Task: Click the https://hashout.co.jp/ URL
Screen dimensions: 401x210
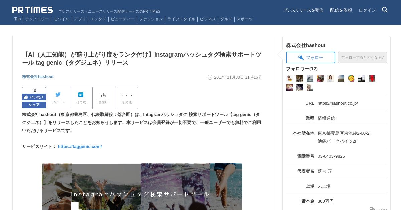Action: pos(338,103)
